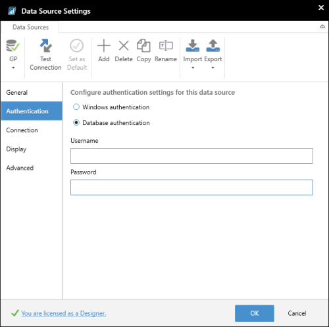Viewport: 329px width, 327px height.
Task: Click the Test Connection icon
Action: 45,45
